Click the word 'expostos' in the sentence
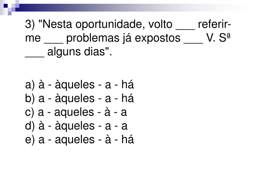257x193 pixels. coord(158,38)
